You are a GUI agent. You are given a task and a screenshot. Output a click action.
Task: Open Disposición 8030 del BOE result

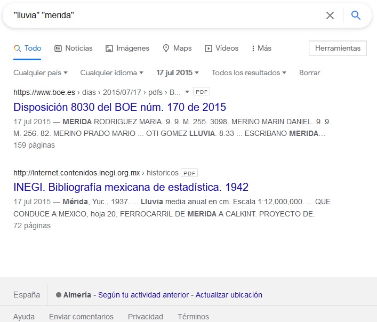tap(120, 107)
